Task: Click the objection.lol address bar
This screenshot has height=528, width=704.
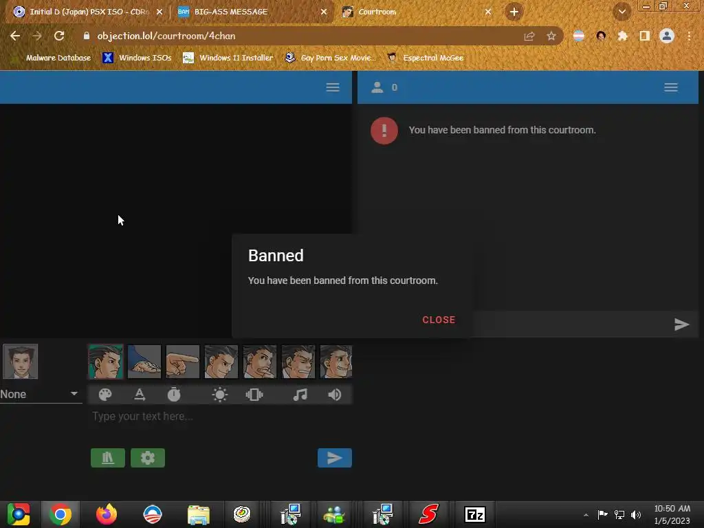Action: pyautogui.click(x=296, y=36)
